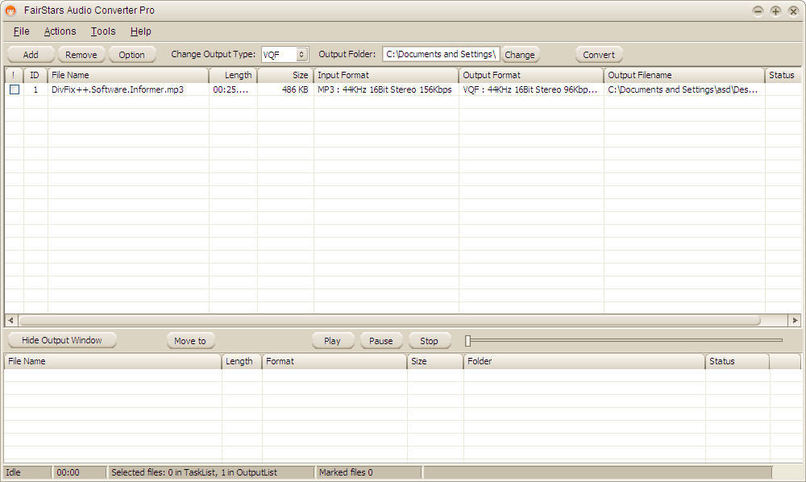Close the FairStars Audio Converter window
The width and height of the screenshot is (806, 482).
[794, 10]
